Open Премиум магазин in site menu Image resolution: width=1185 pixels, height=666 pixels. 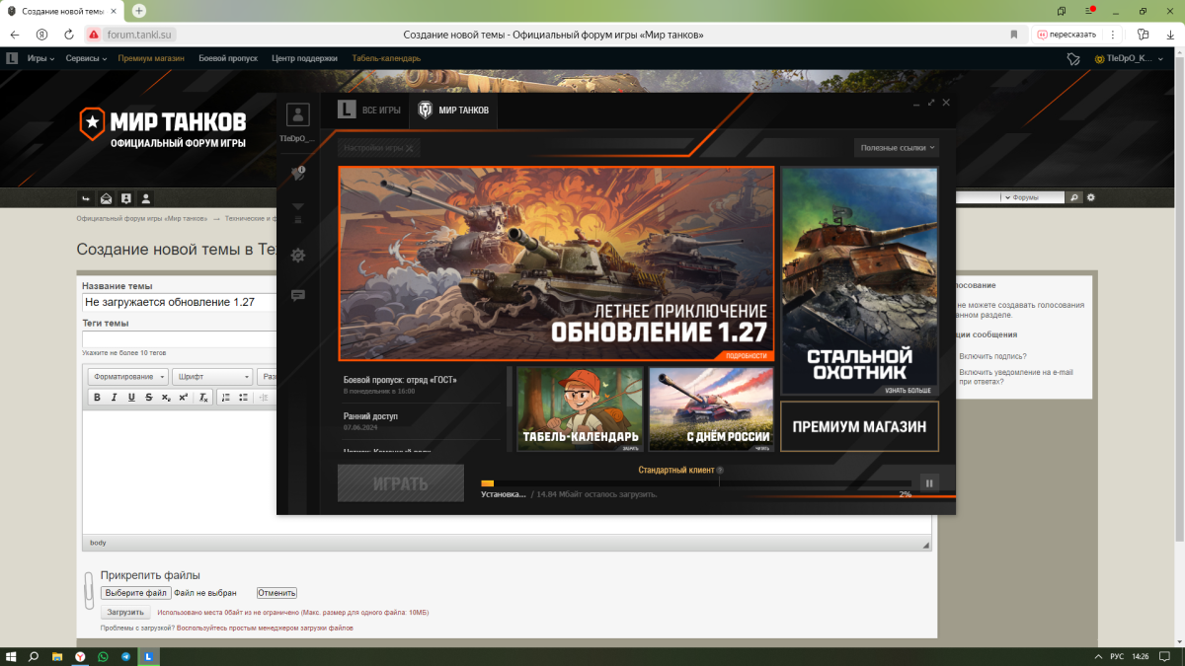point(151,58)
